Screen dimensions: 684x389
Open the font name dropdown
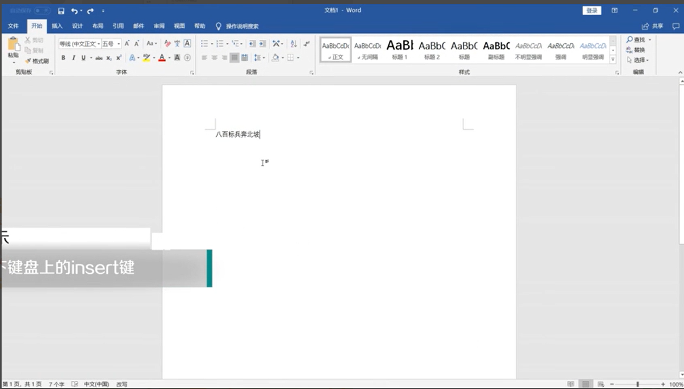(x=79, y=44)
